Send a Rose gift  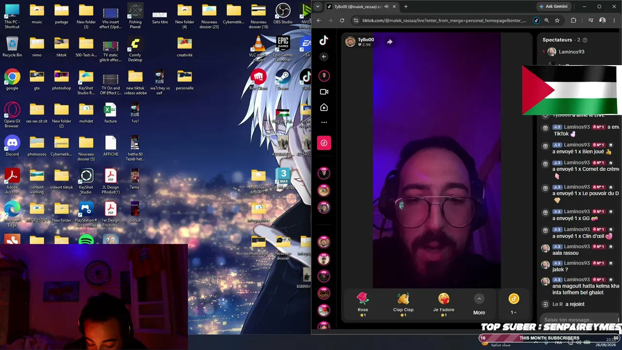pyautogui.click(x=363, y=305)
